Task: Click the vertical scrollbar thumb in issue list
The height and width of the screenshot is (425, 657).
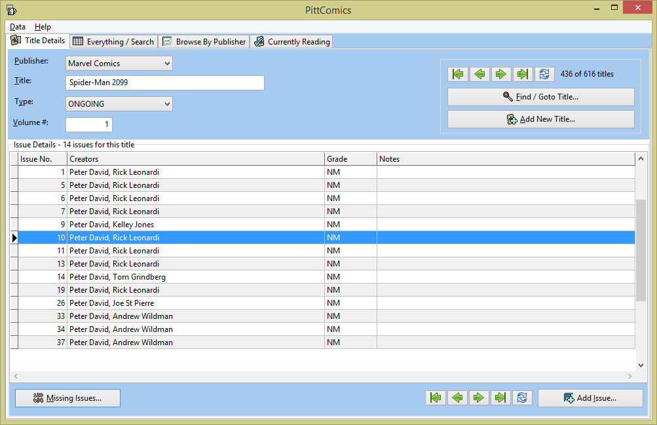Action: [x=641, y=250]
